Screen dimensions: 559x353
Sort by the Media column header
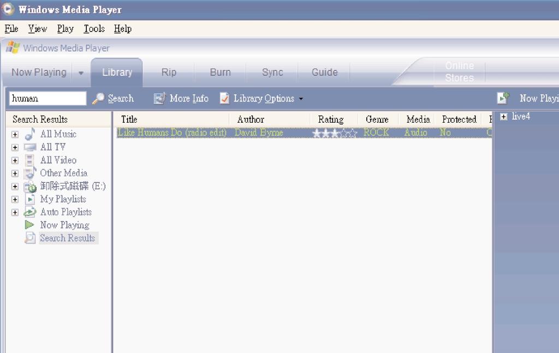418,119
